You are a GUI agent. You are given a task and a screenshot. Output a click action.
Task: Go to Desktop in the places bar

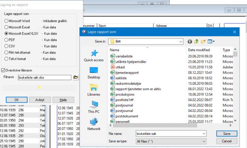[x=94, y=73]
